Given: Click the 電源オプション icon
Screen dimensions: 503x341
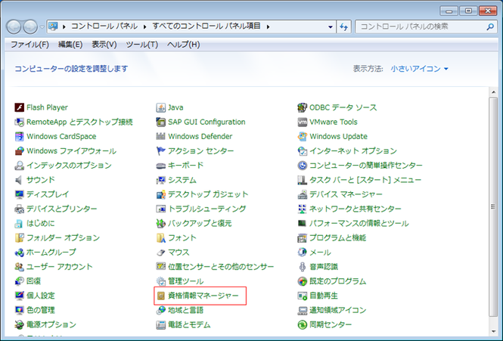Looking at the screenshot, I should pyautogui.click(x=19, y=324).
